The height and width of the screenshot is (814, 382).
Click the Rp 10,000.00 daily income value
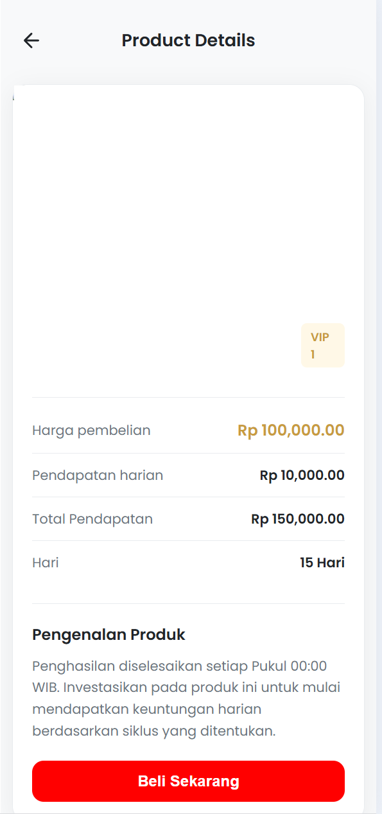click(302, 475)
